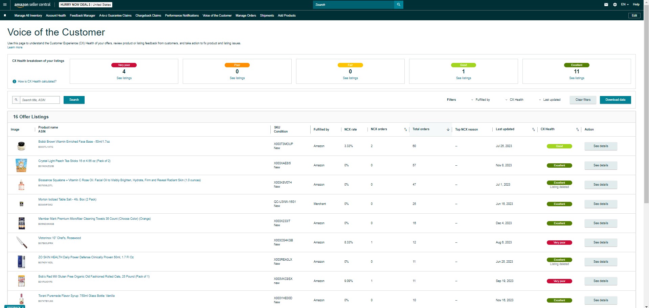This screenshot has height=308, width=649.
Task: See listings under Fair card
Action: pyautogui.click(x=350, y=78)
